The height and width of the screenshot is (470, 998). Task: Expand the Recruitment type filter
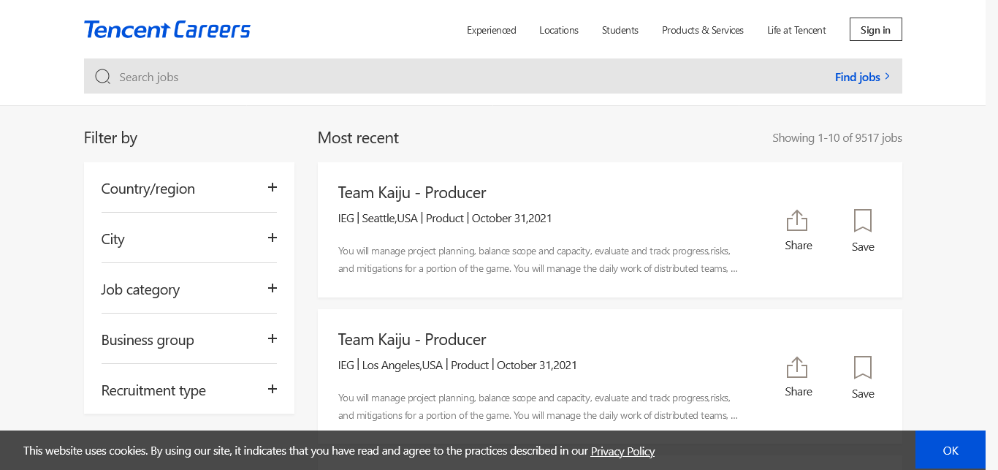tap(272, 390)
